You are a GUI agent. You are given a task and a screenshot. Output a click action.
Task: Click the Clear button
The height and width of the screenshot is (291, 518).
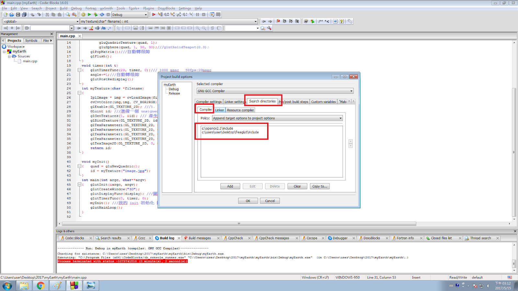point(297,186)
